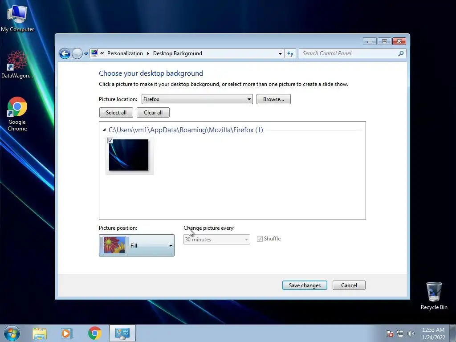This screenshot has height=342, width=456.
Task: Close the Desktop Background window
Action: 399,41
